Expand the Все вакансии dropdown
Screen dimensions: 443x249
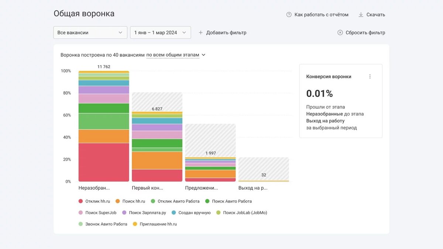click(90, 32)
